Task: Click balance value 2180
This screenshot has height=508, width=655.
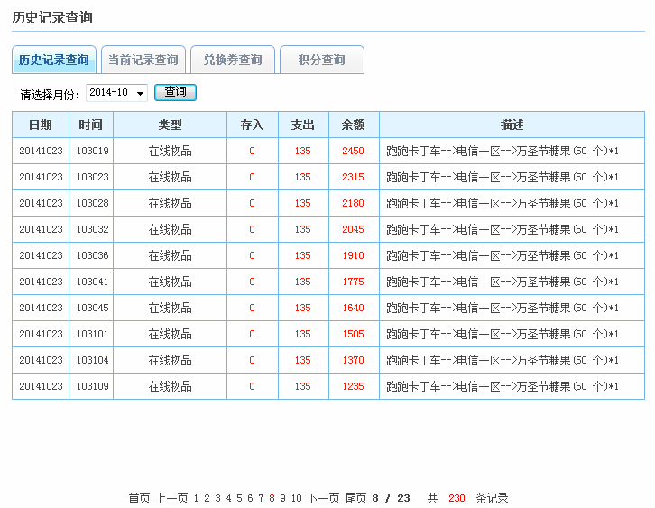Action: tap(354, 203)
